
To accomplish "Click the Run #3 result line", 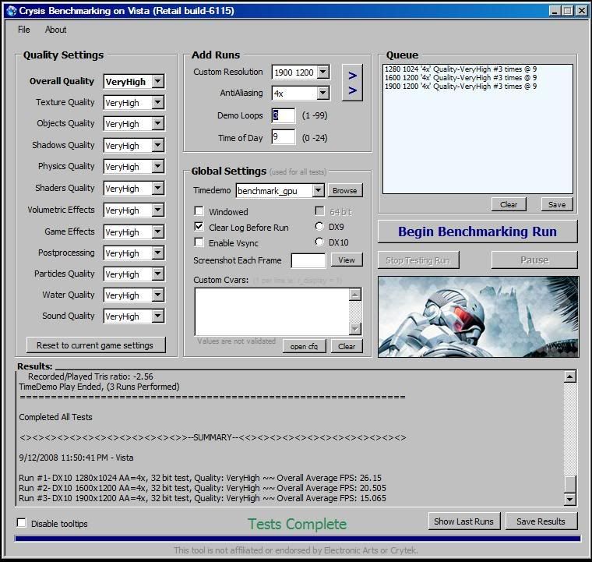I will (203, 498).
